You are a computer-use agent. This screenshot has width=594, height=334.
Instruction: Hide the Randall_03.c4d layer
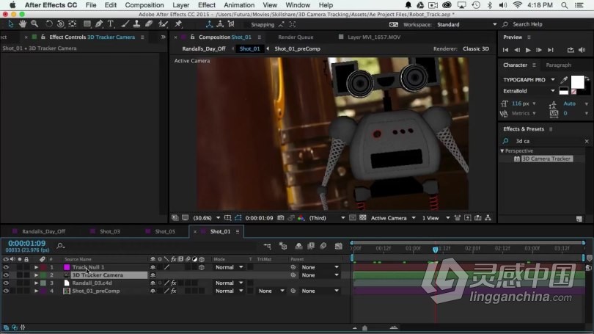tap(6, 283)
